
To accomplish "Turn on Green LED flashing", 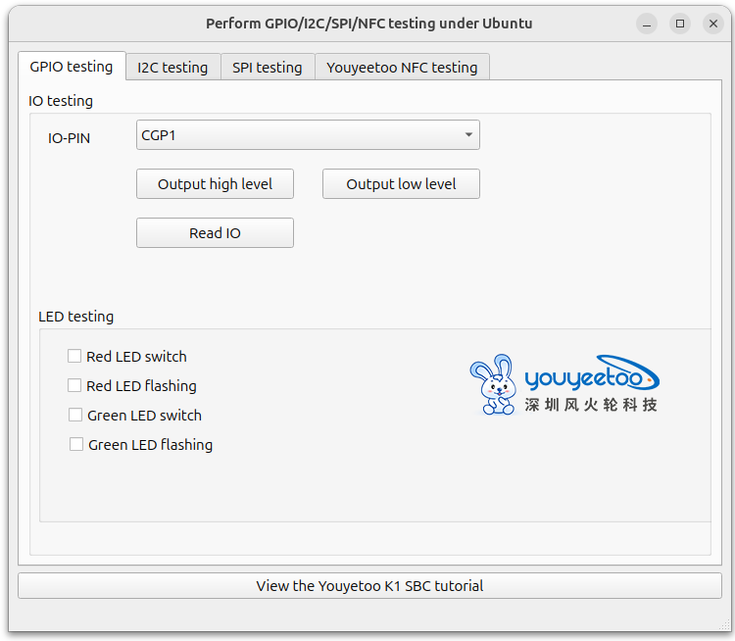I will point(76,445).
